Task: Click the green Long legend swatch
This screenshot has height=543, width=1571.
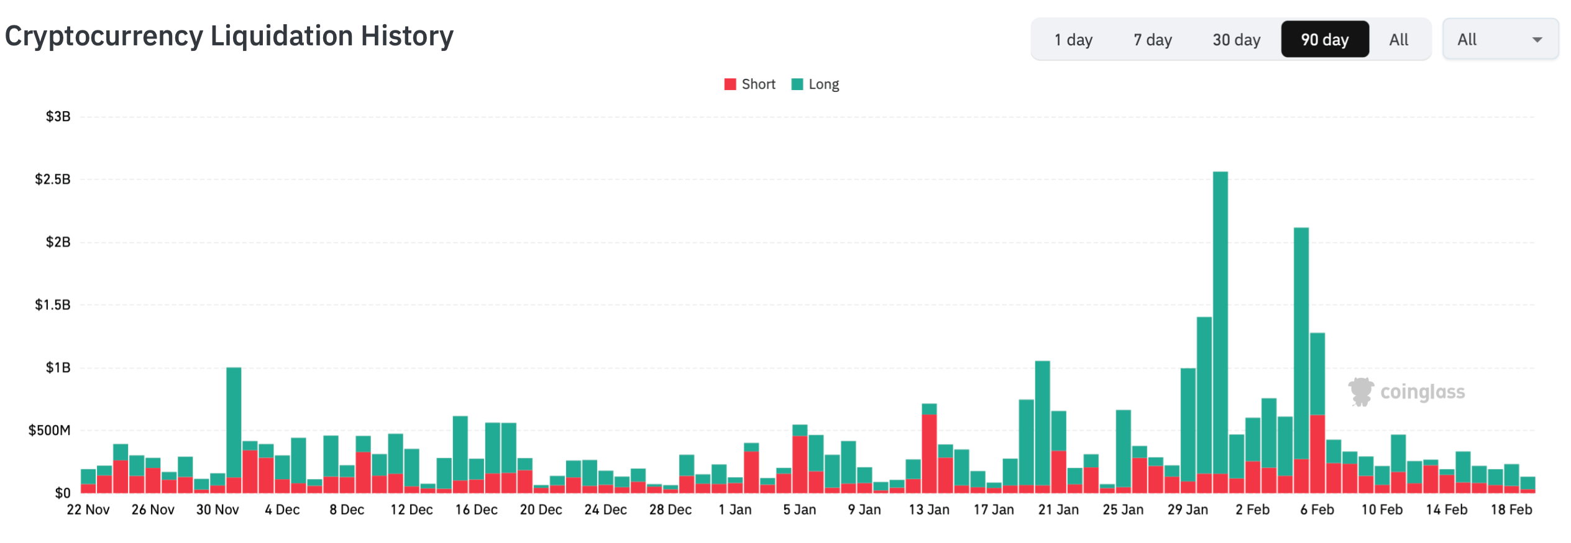Action: click(797, 84)
